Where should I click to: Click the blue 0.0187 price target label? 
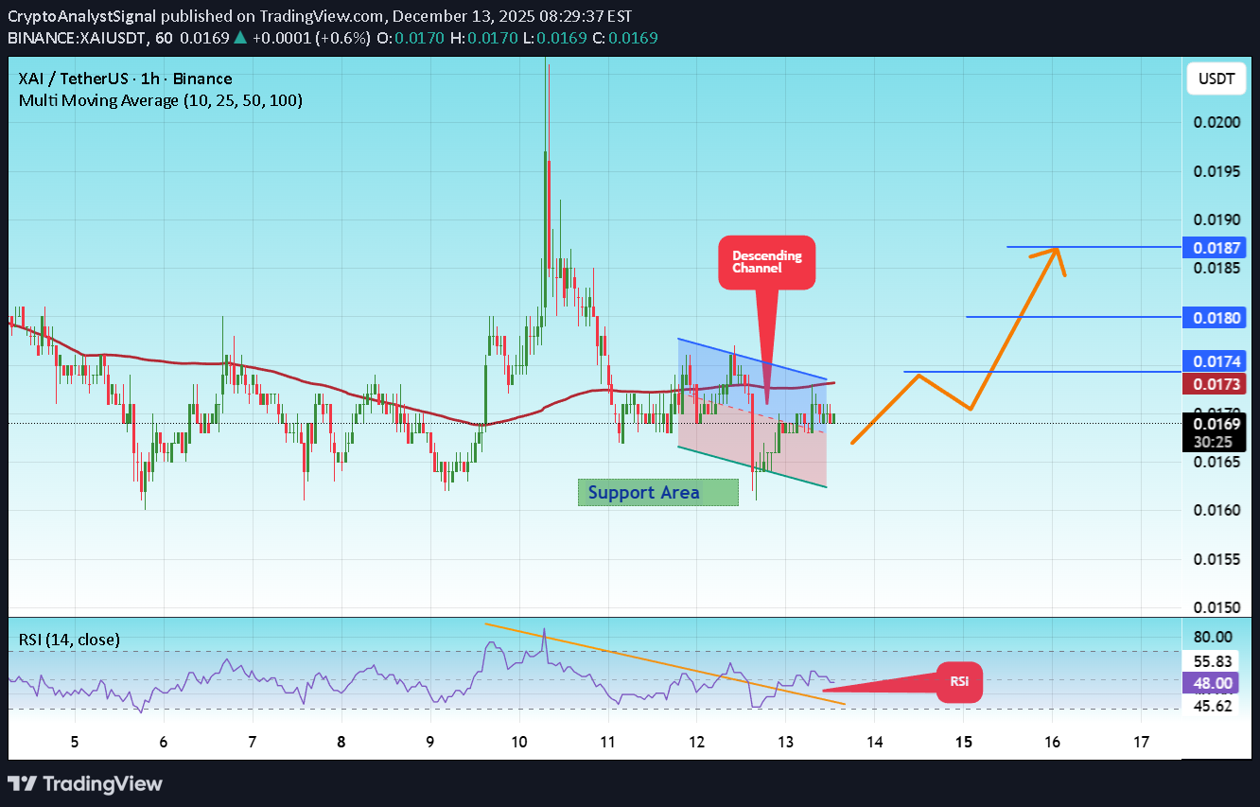click(1216, 247)
